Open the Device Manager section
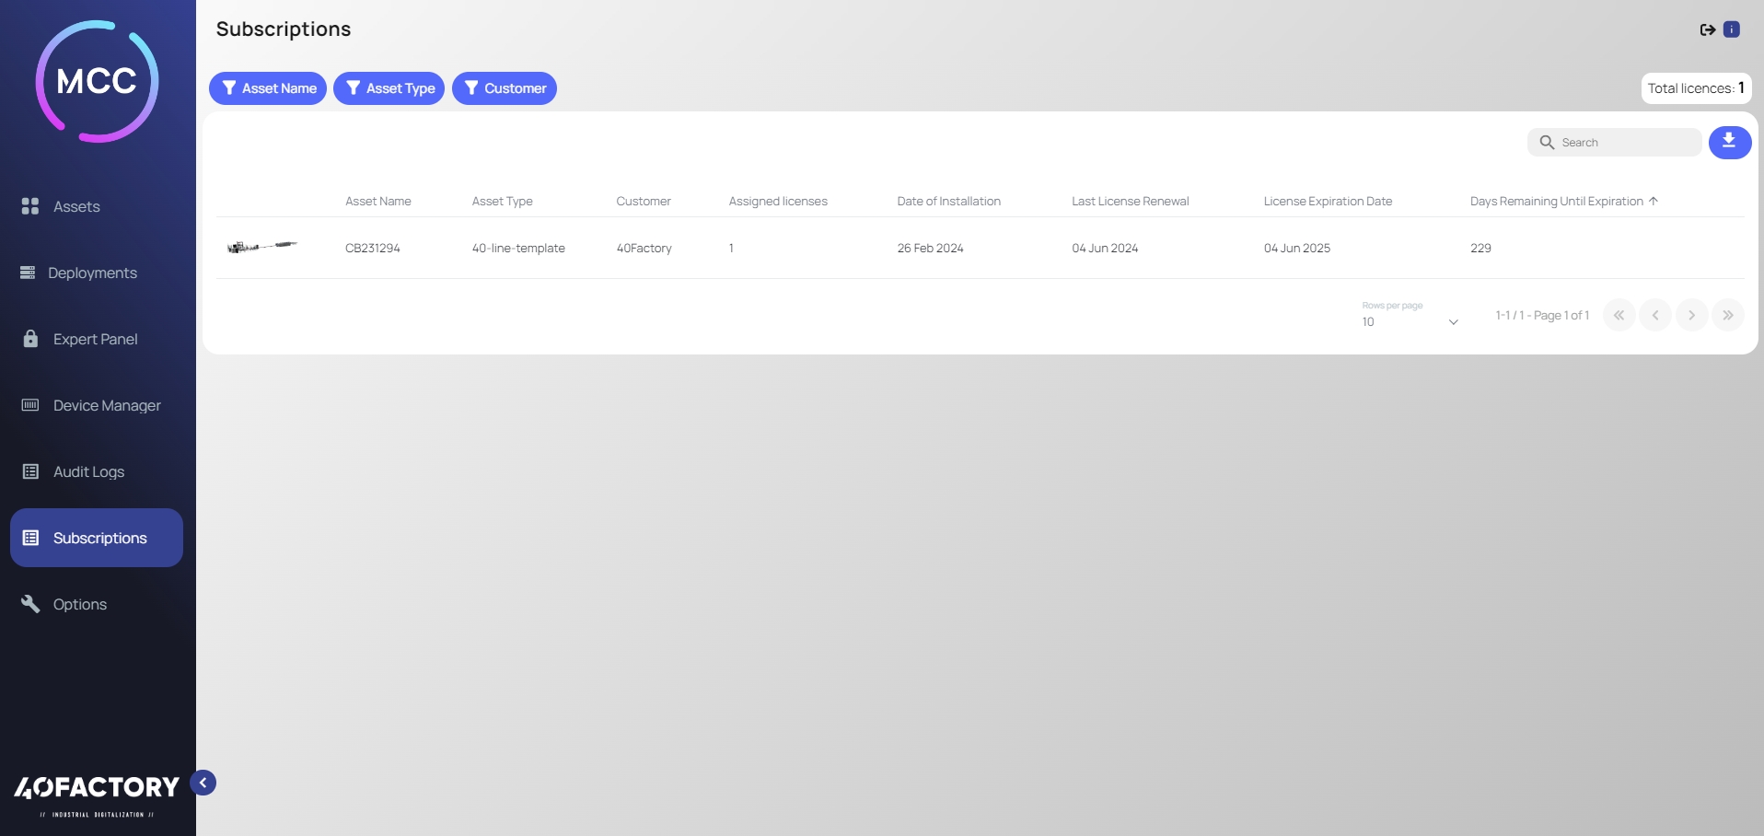This screenshot has width=1764, height=836. [107, 405]
